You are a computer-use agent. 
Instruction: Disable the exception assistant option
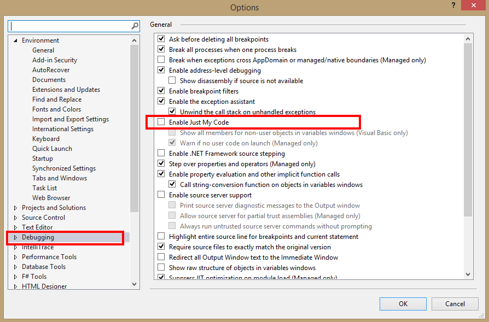161,101
